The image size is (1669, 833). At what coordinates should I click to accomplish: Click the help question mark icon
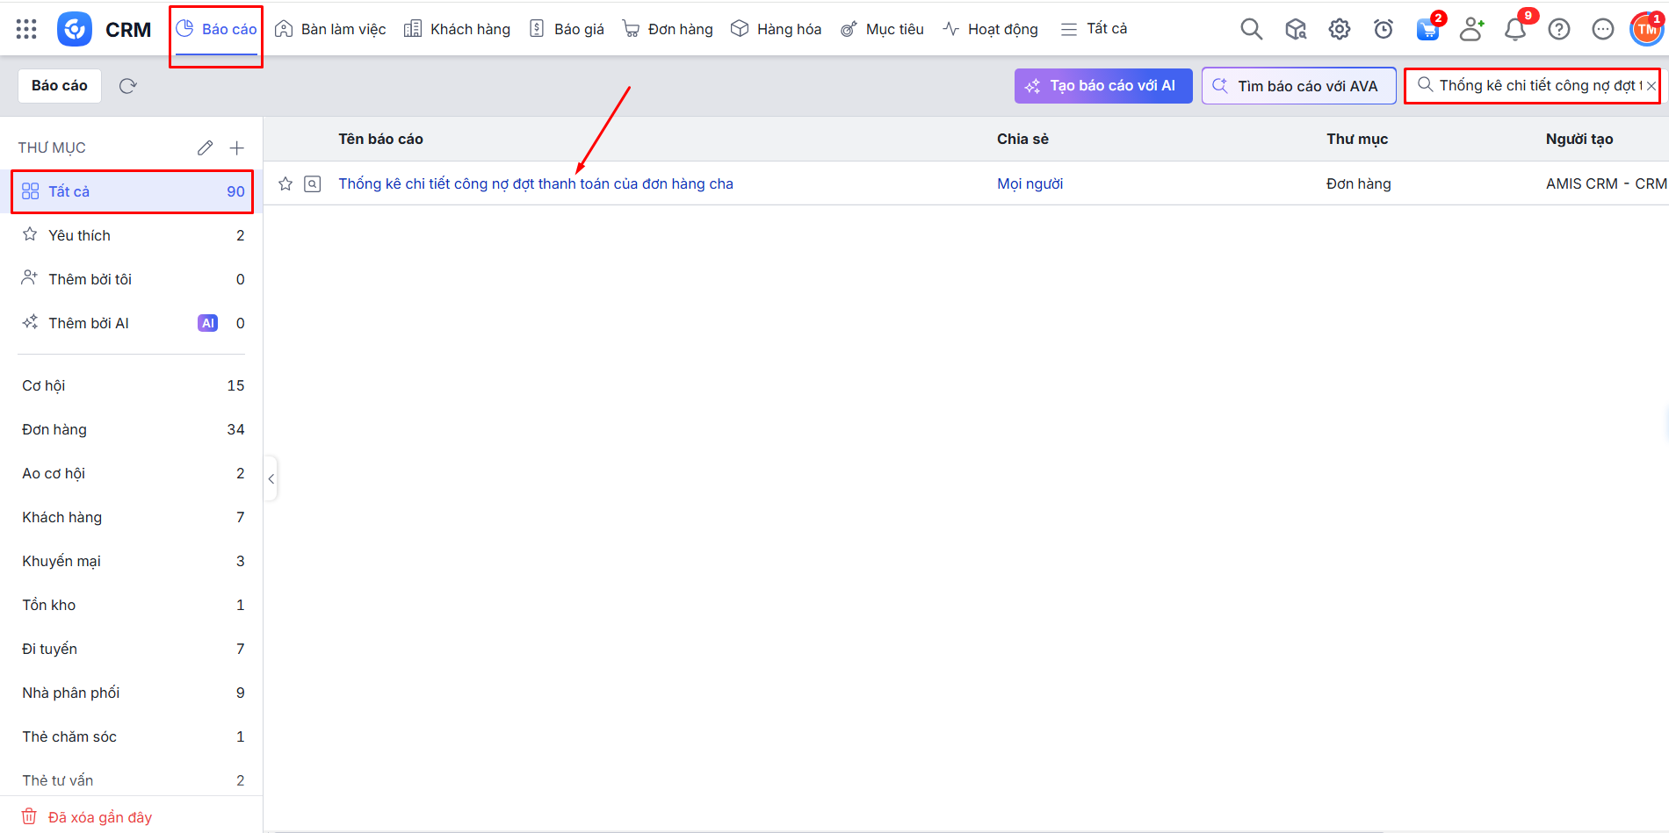(x=1558, y=29)
